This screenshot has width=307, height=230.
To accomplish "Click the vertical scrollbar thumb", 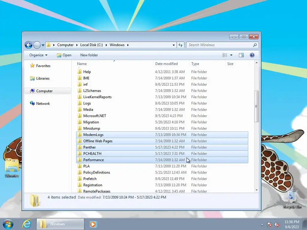I will pyautogui.click(x=256, y=106).
